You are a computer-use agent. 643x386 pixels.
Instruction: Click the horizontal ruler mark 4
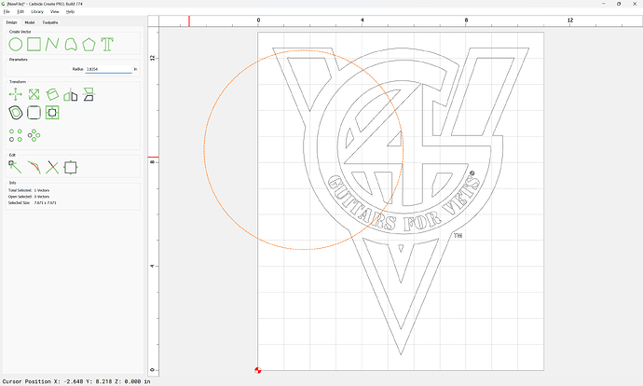[x=363, y=21]
